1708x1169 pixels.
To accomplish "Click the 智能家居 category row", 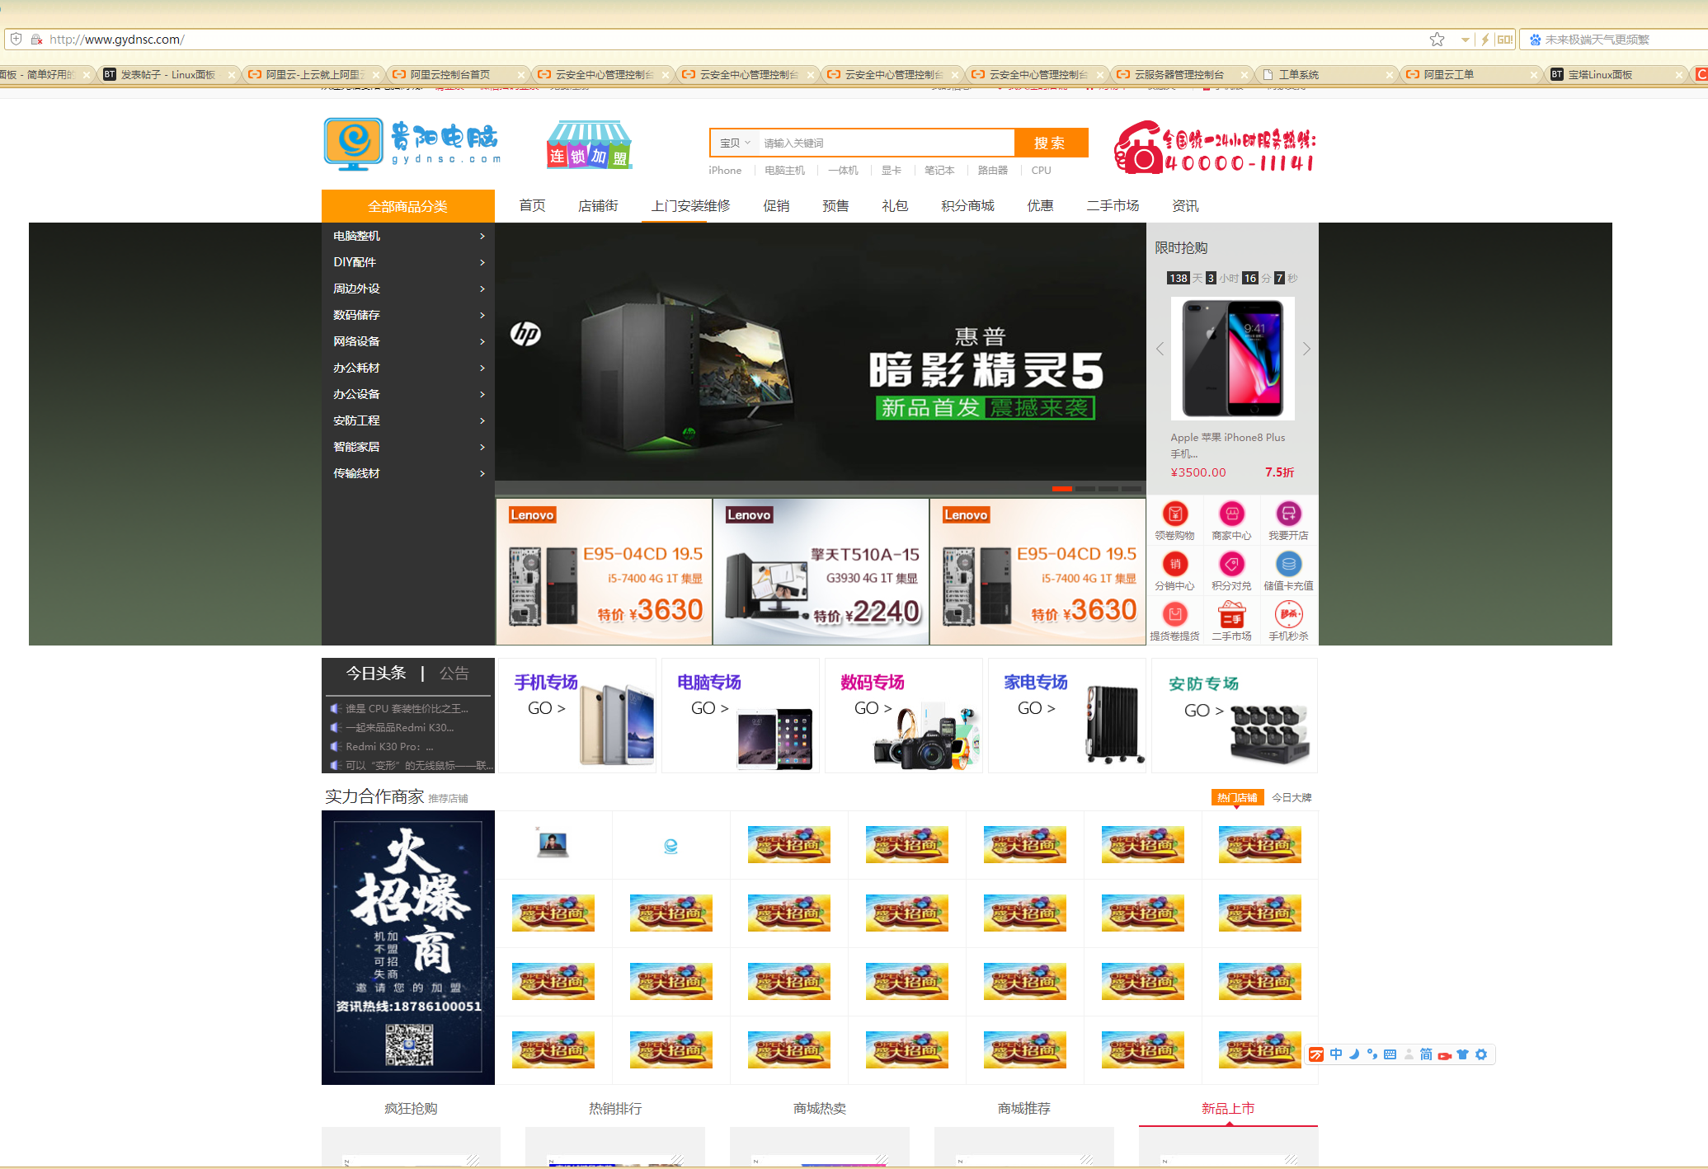I will point(408,447).
